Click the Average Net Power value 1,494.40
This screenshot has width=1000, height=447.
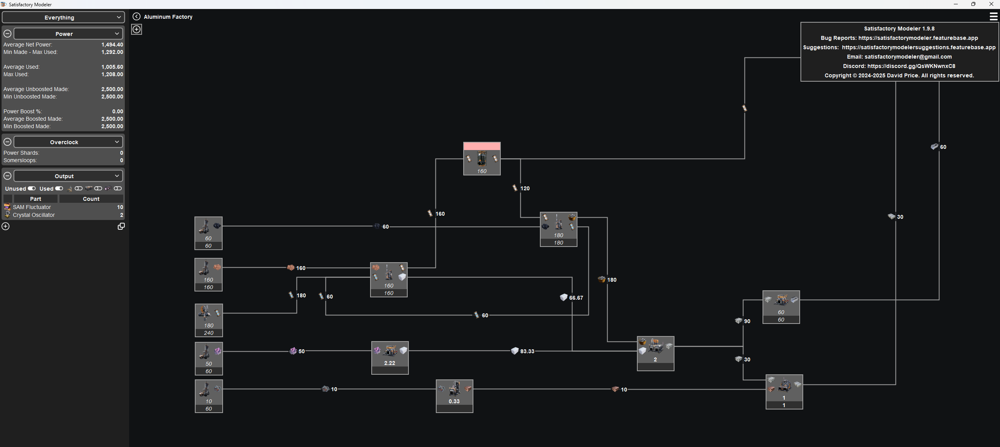(x=112, y=45)
